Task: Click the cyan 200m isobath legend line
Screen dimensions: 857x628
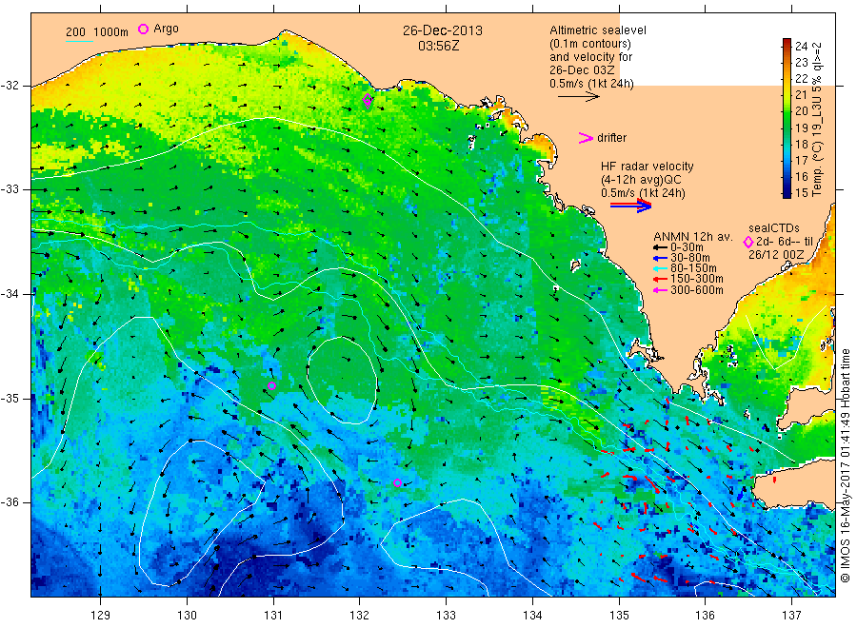Action: 79,41
